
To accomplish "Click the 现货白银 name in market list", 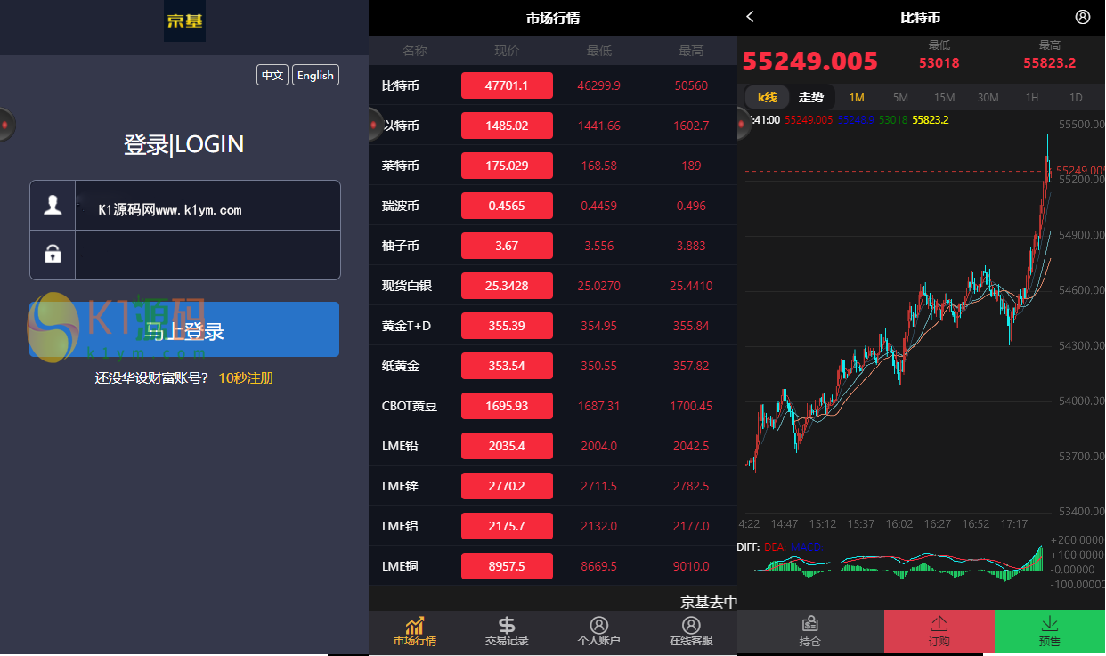I will tap(407, 286).
